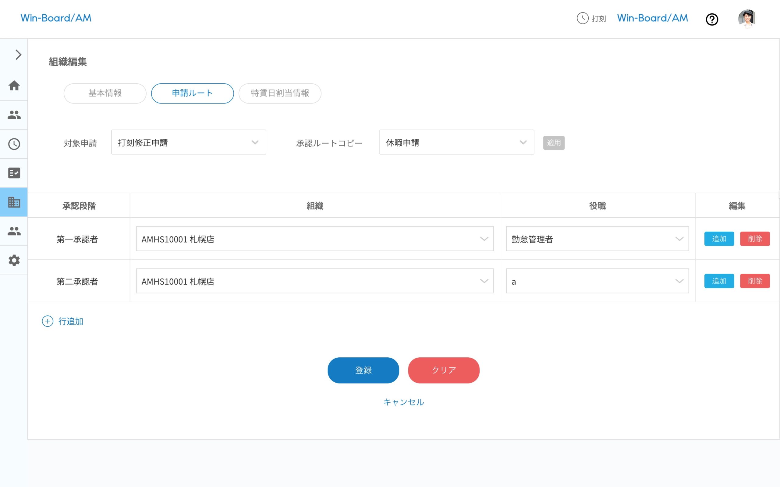The height and width of the screenshot is (487, 780).
Task: Open the Home screen from sidebar
Action: [x=13, y=86]
